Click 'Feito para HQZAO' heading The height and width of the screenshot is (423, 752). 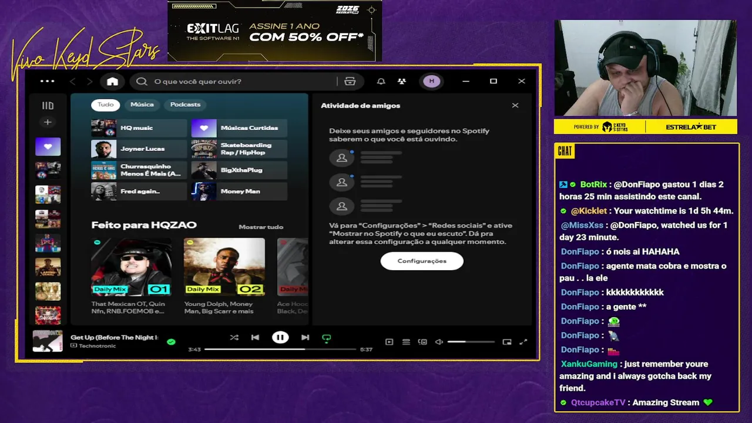tap(144, 225)
